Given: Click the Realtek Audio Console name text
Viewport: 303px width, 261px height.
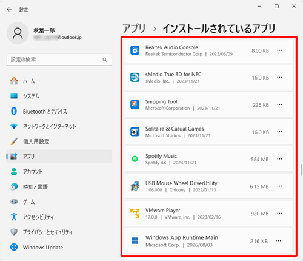Looking at the screenshot, I should [171, 47].
